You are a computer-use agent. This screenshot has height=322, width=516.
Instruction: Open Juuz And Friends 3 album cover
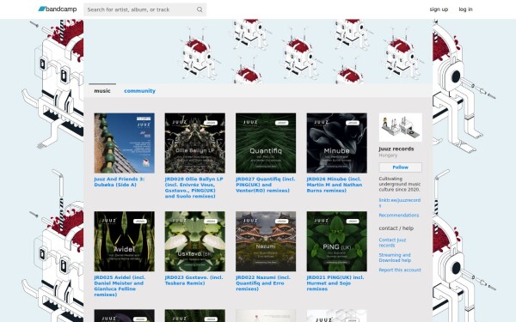[x=125, y=143]
